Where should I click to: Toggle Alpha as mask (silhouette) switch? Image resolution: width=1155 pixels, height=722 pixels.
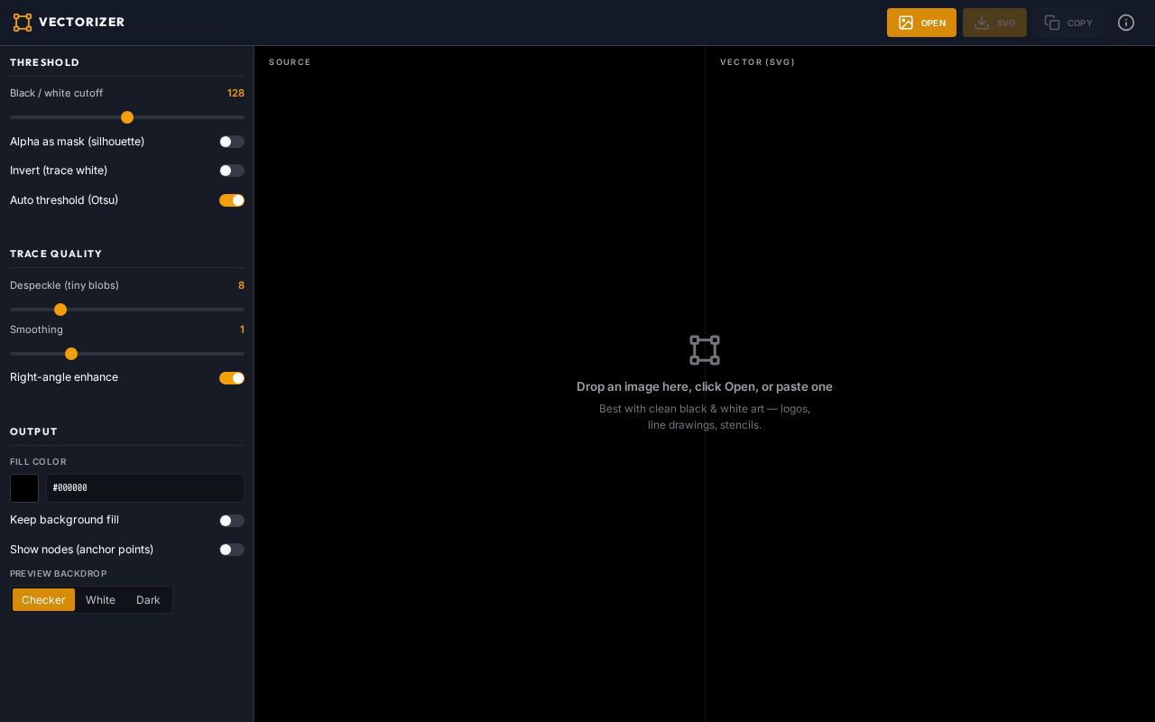[x=232, y=142]
